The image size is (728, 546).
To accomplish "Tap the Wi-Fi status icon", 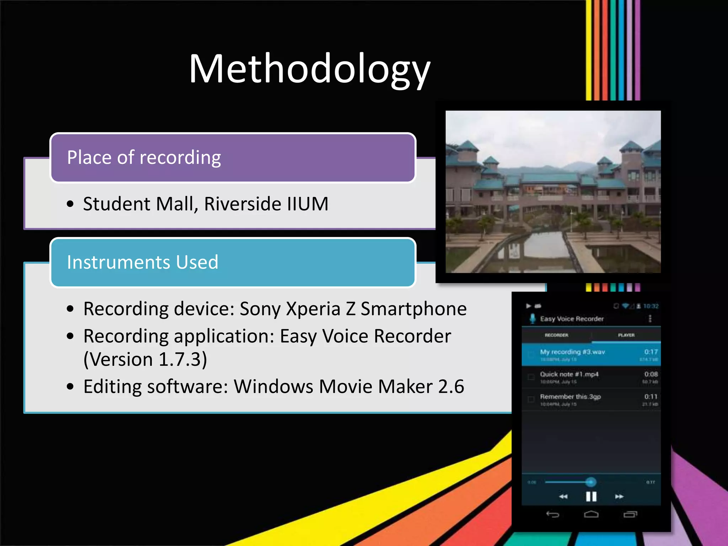I will click(625, 306).
